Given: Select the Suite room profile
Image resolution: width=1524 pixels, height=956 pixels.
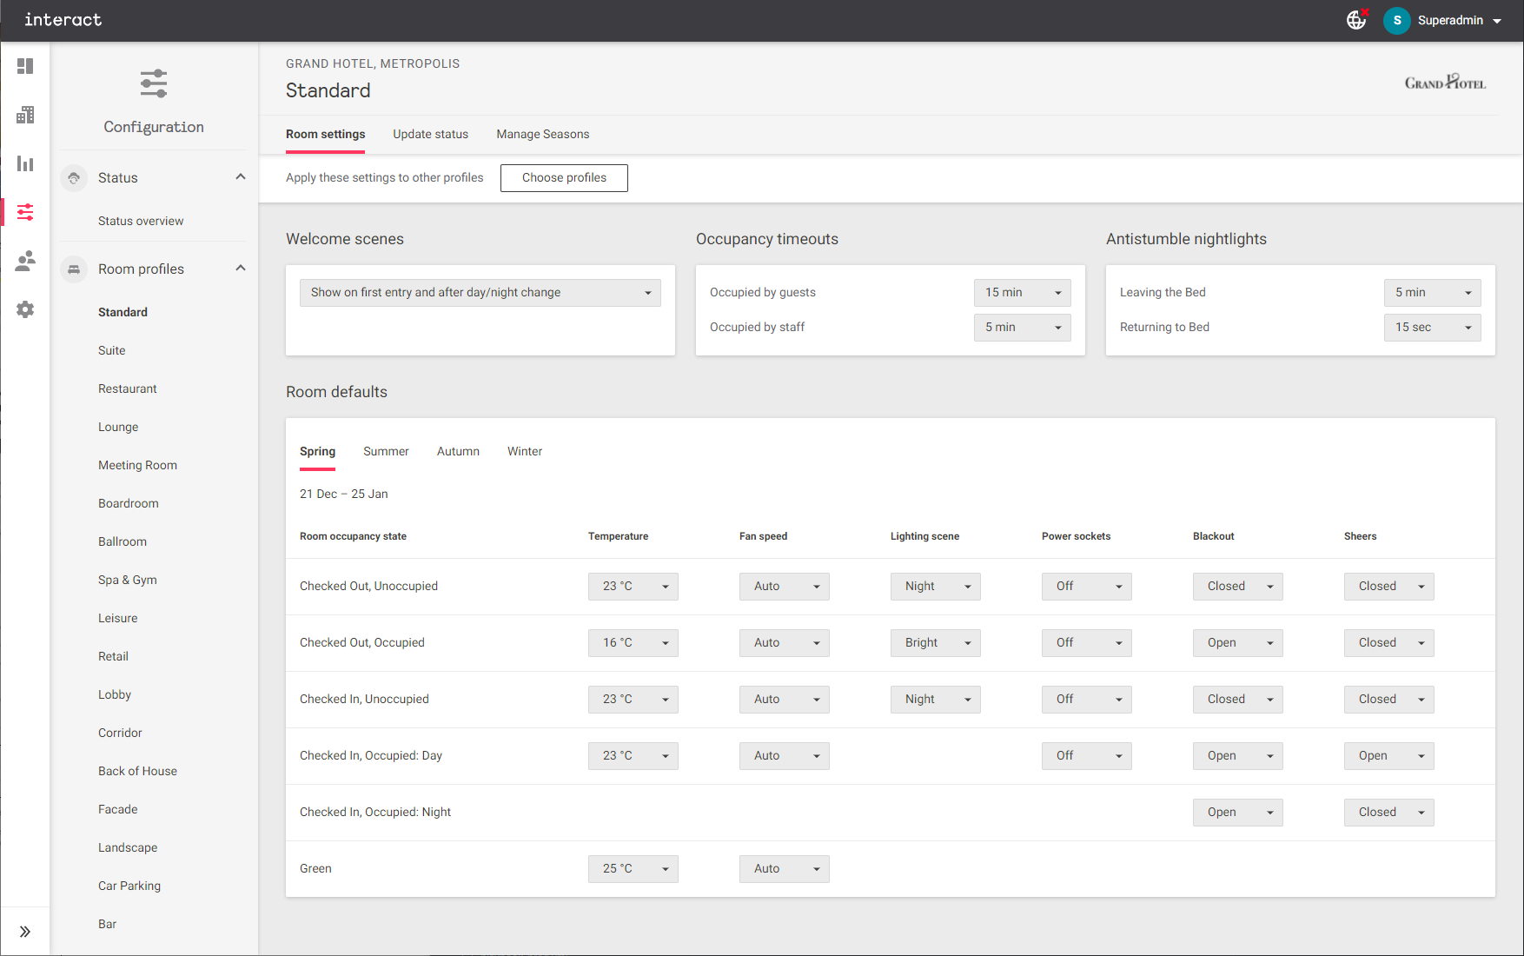Looking at the screenshot, I should (112, 350).
